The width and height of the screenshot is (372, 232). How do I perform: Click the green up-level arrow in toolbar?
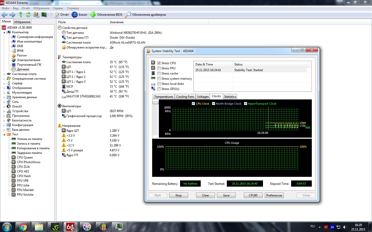(21, 15)
